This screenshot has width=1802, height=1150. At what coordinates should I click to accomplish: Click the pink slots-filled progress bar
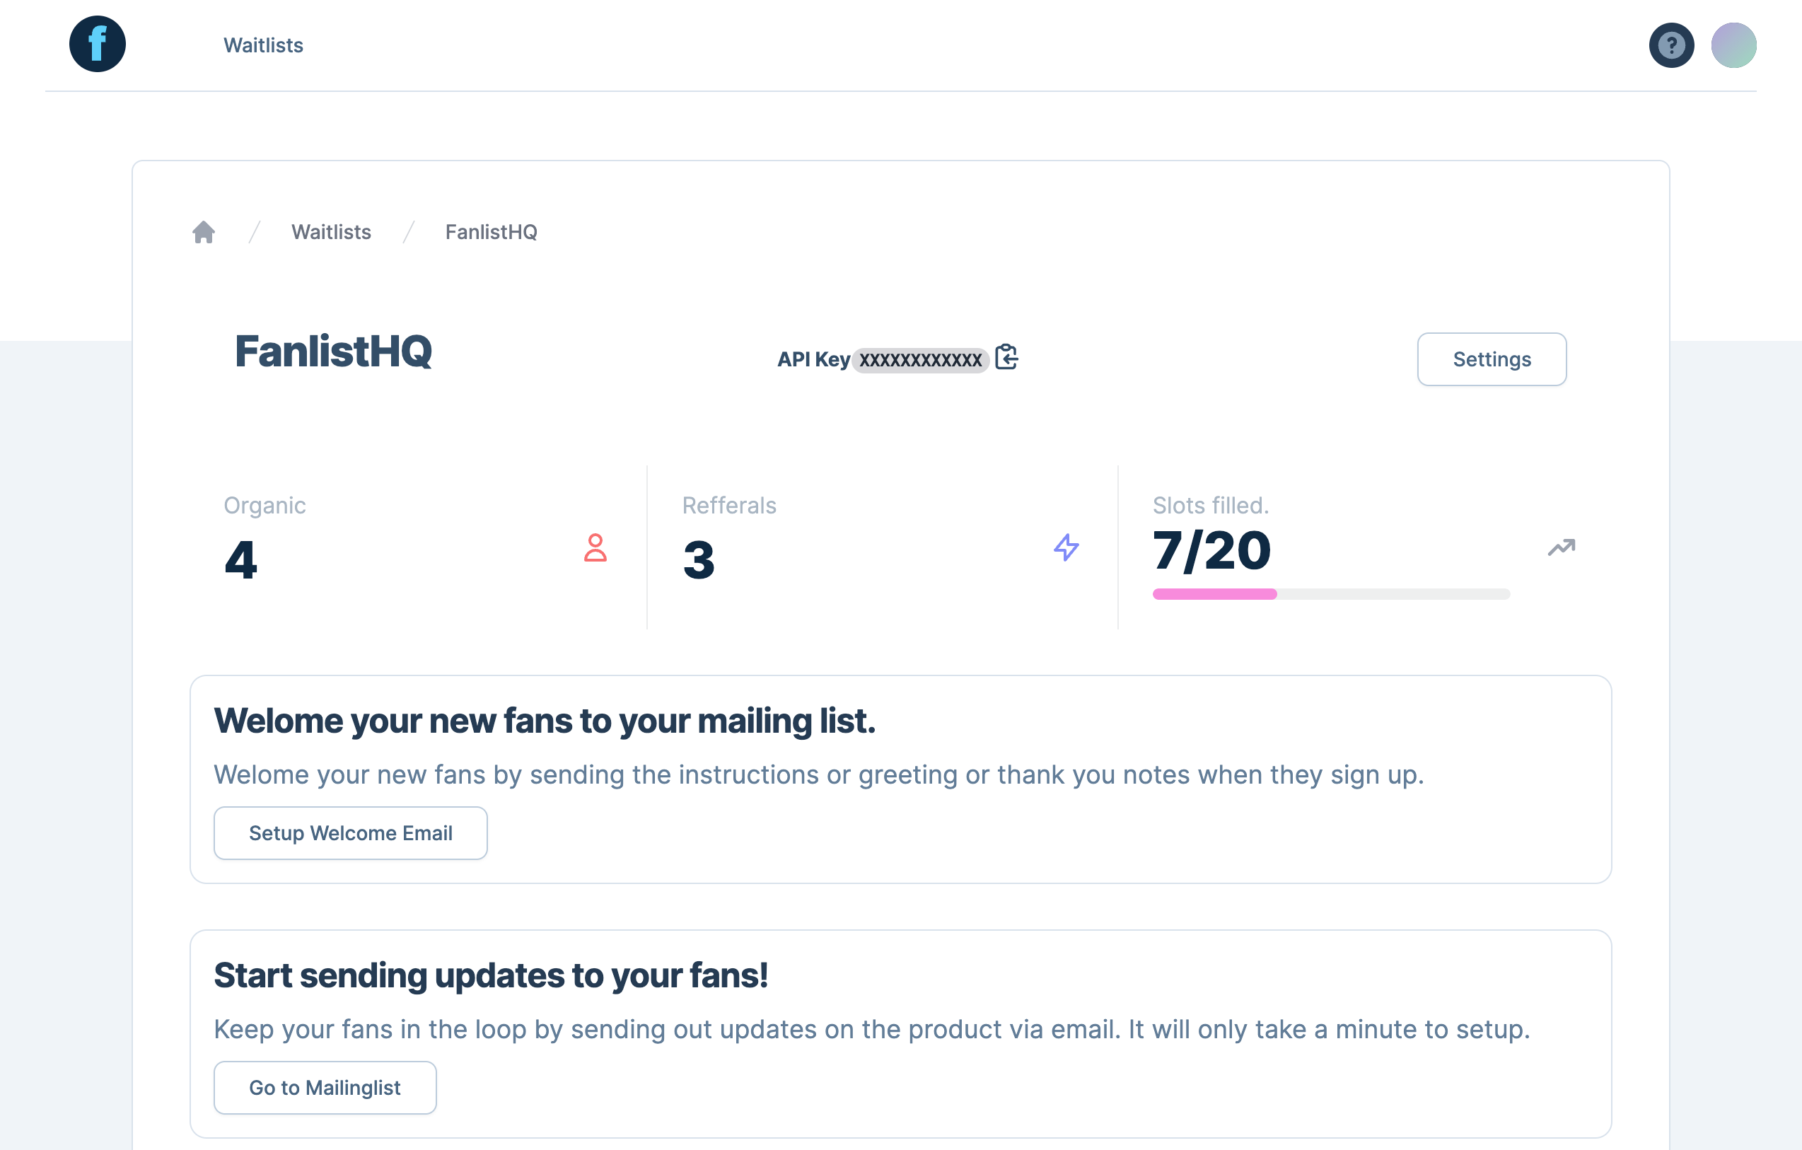[x=1214, y=594]
